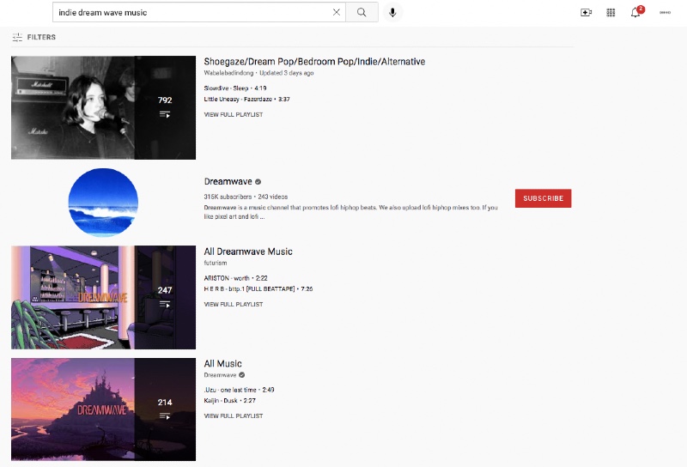Open the create video camera icon
The width and height of the screenshot is (687, 467).
(x=586, y=12)
